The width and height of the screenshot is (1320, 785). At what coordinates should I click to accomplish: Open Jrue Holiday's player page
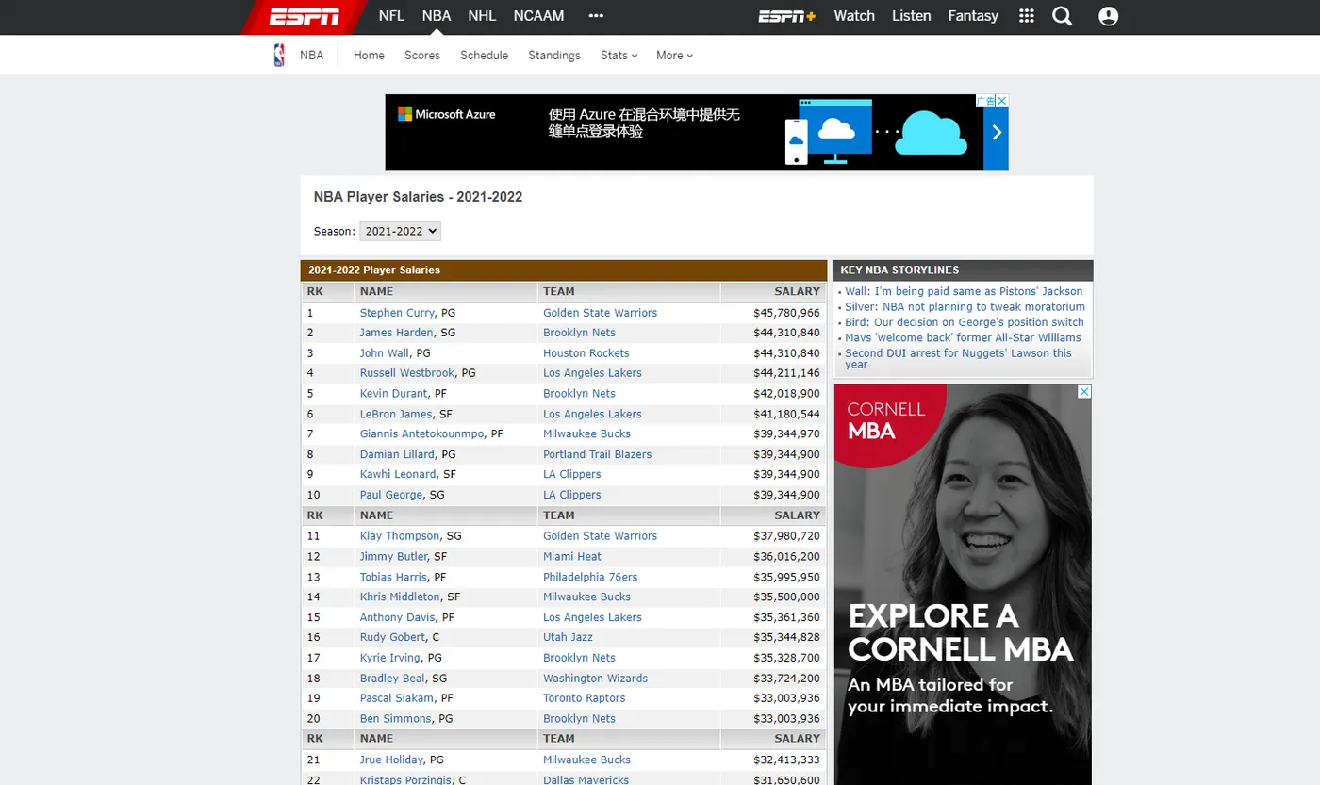tap(391, 760)
